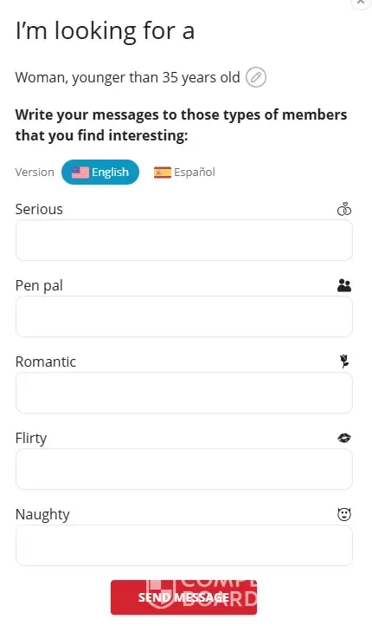Click the lips icon for Flirty
The height and width of the screenshot is (626, 372).
tap(344, 438)
